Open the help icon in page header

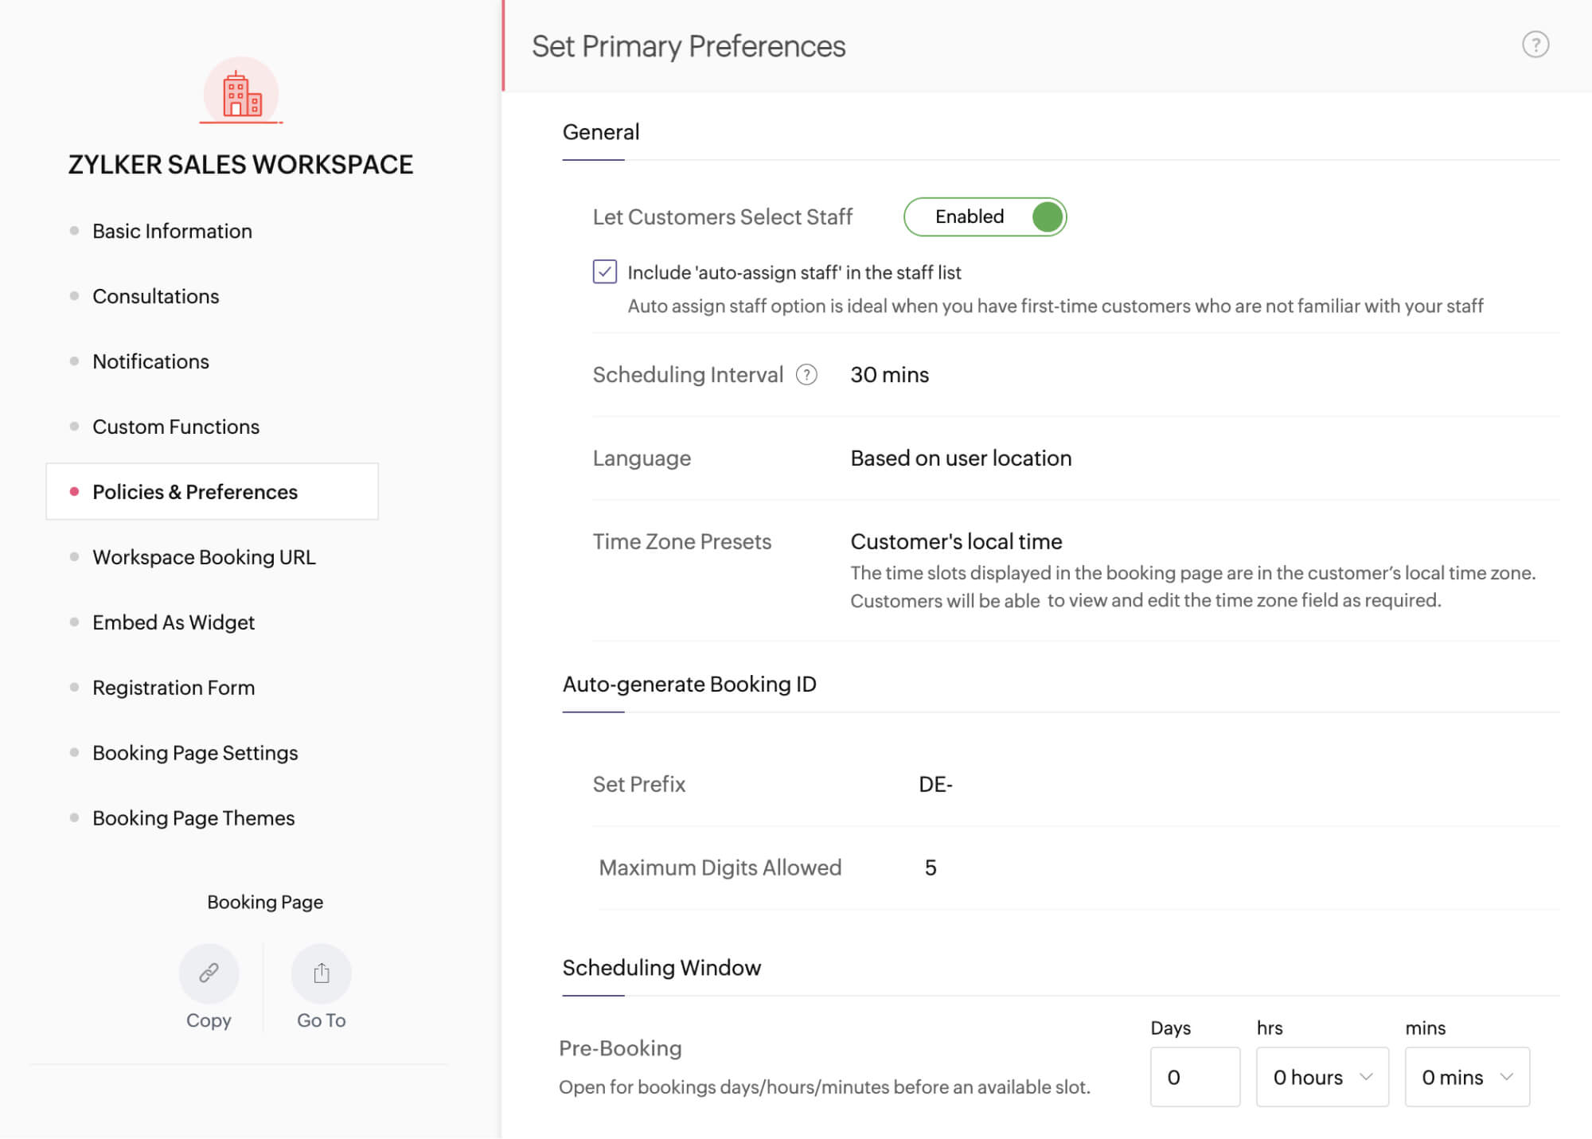(1535, 45)
